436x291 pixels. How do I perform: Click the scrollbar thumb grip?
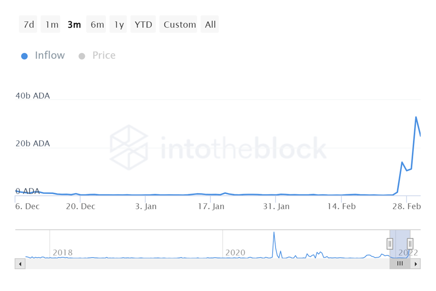[400, 263]
